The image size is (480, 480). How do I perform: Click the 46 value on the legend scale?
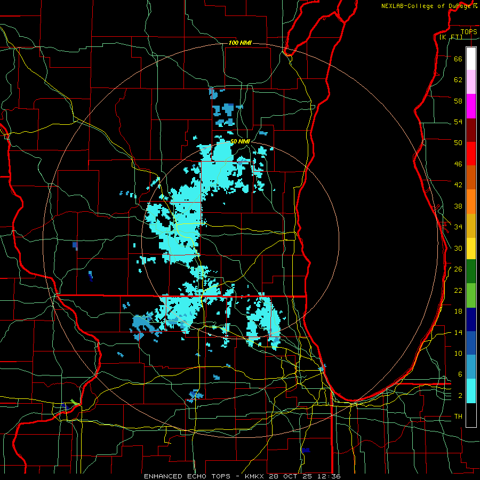pyautogui.click(x=458, y=164)
